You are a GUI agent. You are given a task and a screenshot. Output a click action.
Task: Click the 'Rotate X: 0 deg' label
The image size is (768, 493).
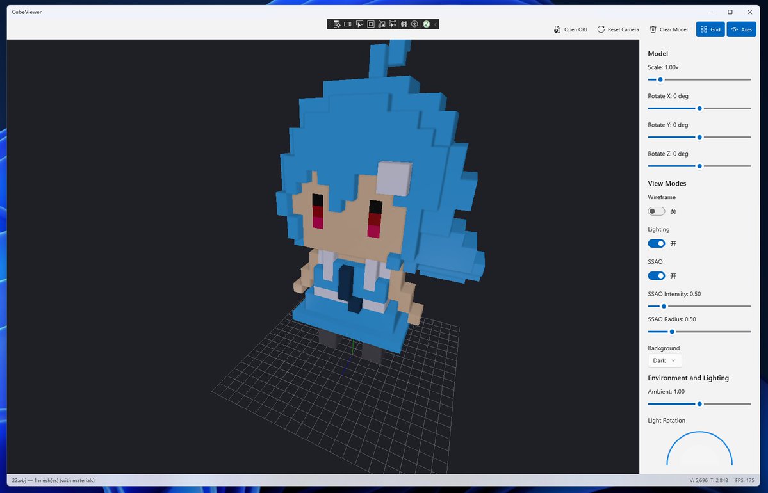(668, 96)
